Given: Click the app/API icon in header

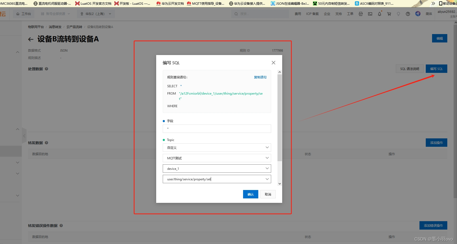Looking at the screenshot, I should click(361, 14).
